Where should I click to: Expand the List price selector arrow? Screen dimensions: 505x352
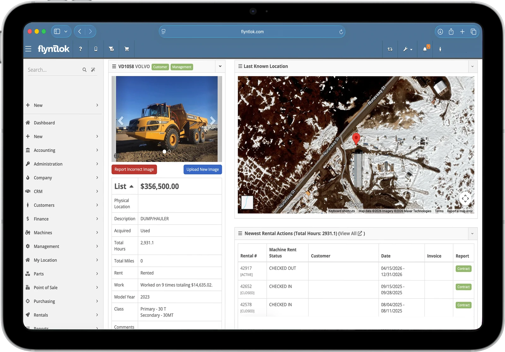tap(131, 187)
